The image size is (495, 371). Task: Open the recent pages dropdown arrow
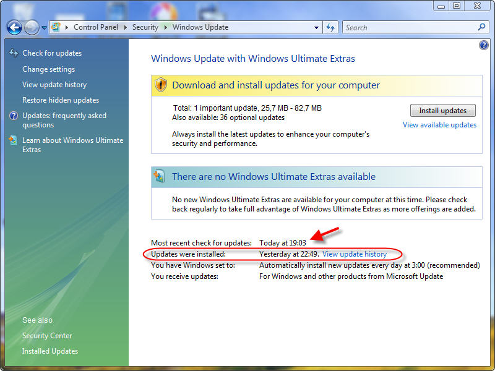(45, 28)
